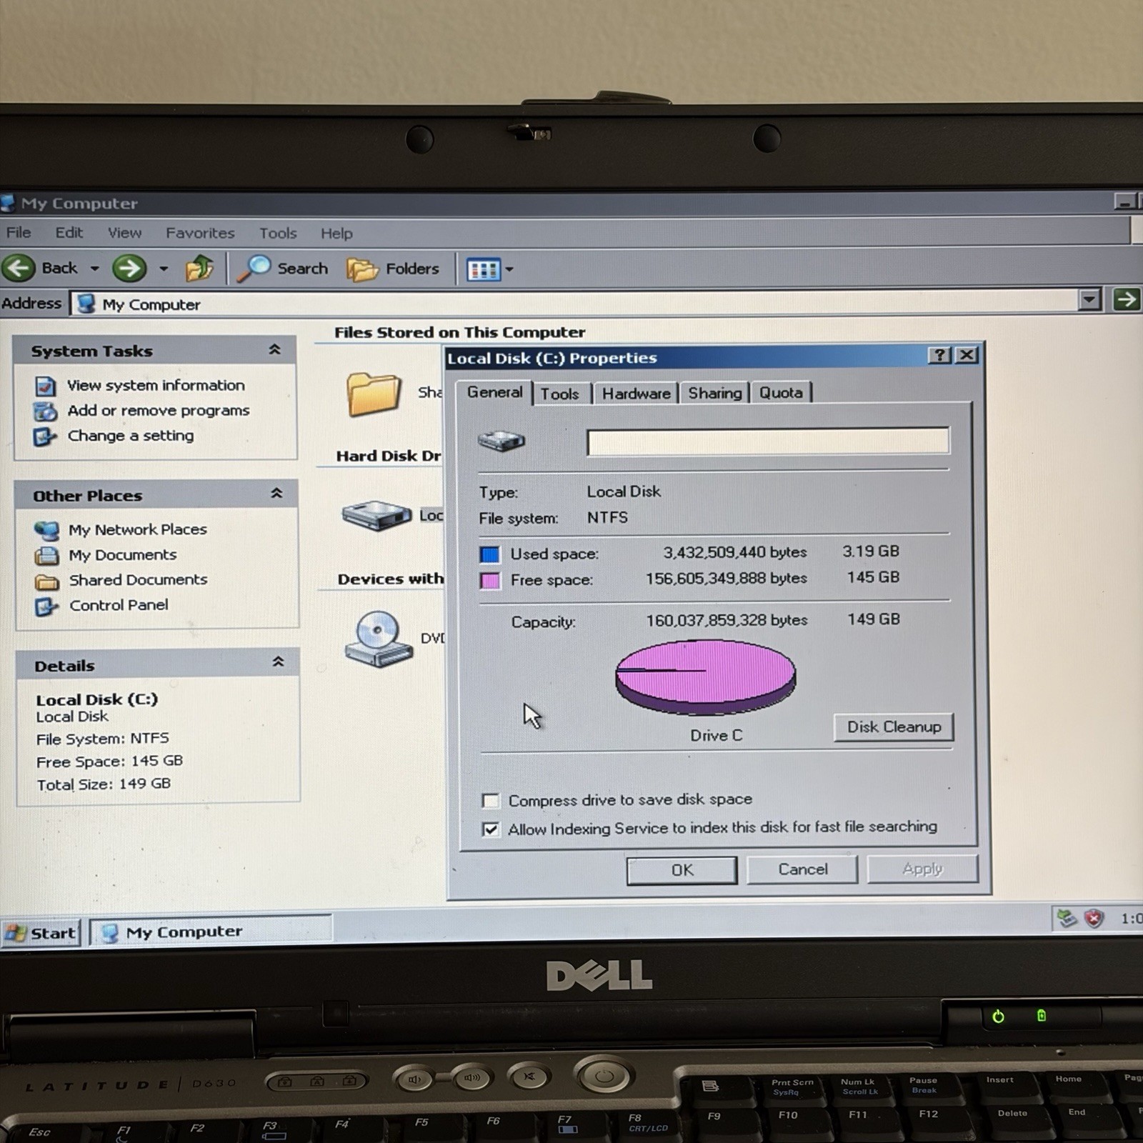Toggle the Folders pane button

click(393, 269)
